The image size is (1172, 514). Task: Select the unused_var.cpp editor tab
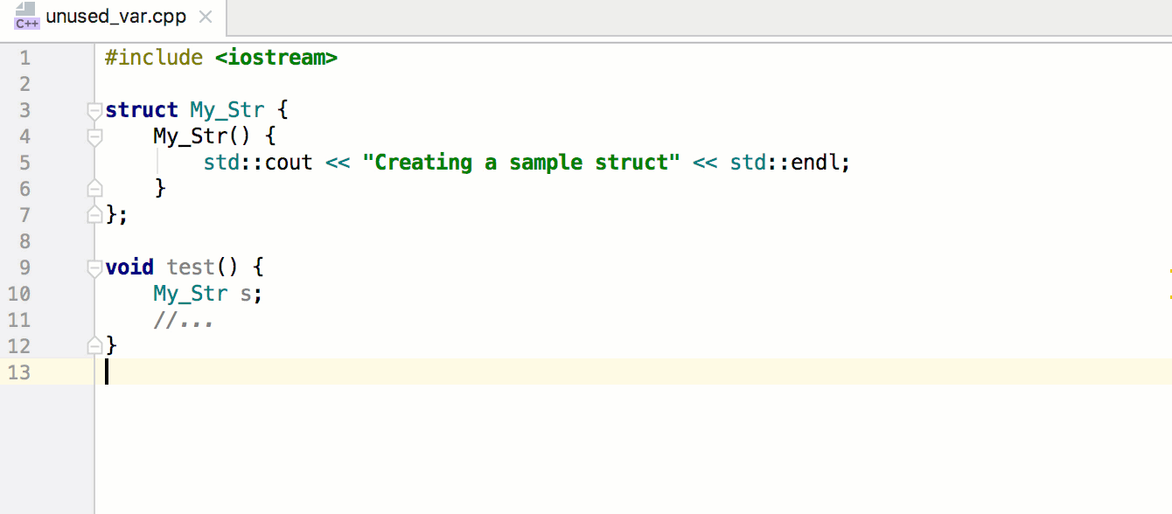click(114, 17)
